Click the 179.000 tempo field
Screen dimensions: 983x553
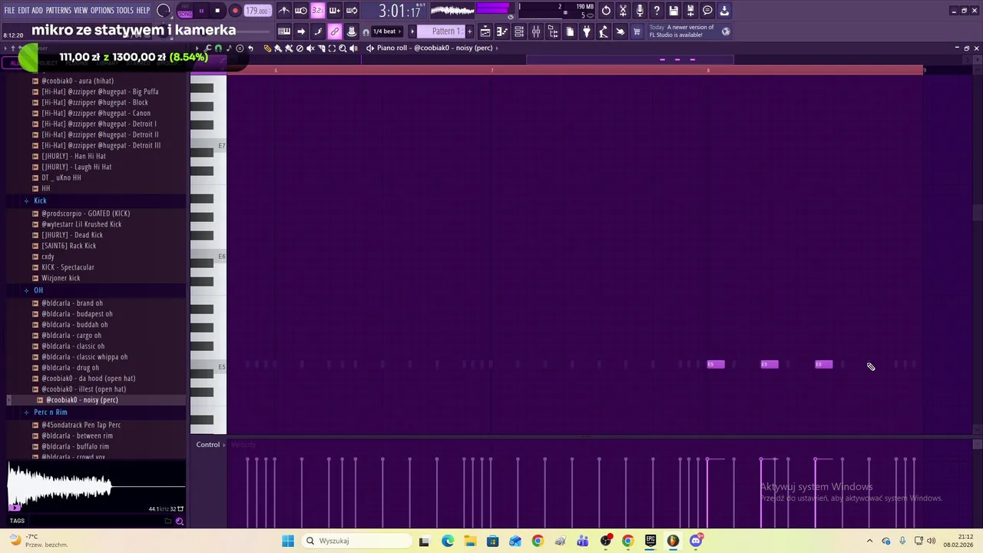(x=257, y=11)
